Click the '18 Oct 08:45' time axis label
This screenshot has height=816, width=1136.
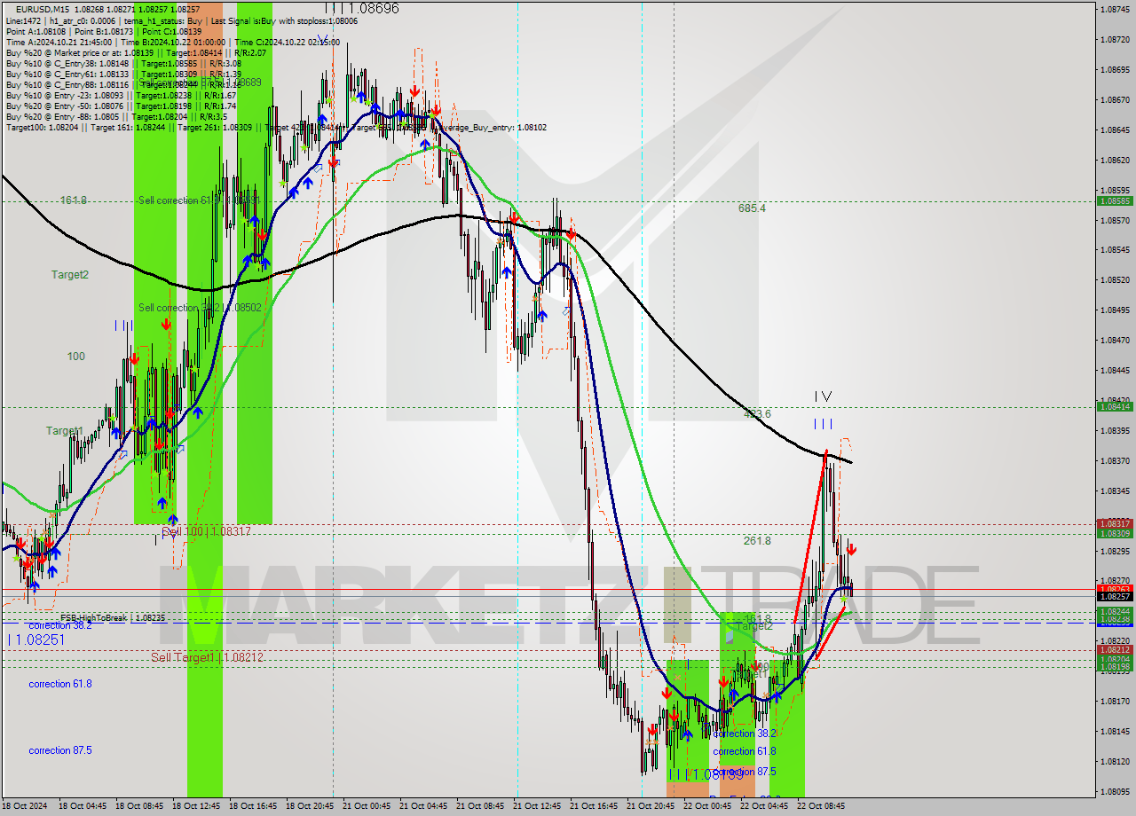139,806
